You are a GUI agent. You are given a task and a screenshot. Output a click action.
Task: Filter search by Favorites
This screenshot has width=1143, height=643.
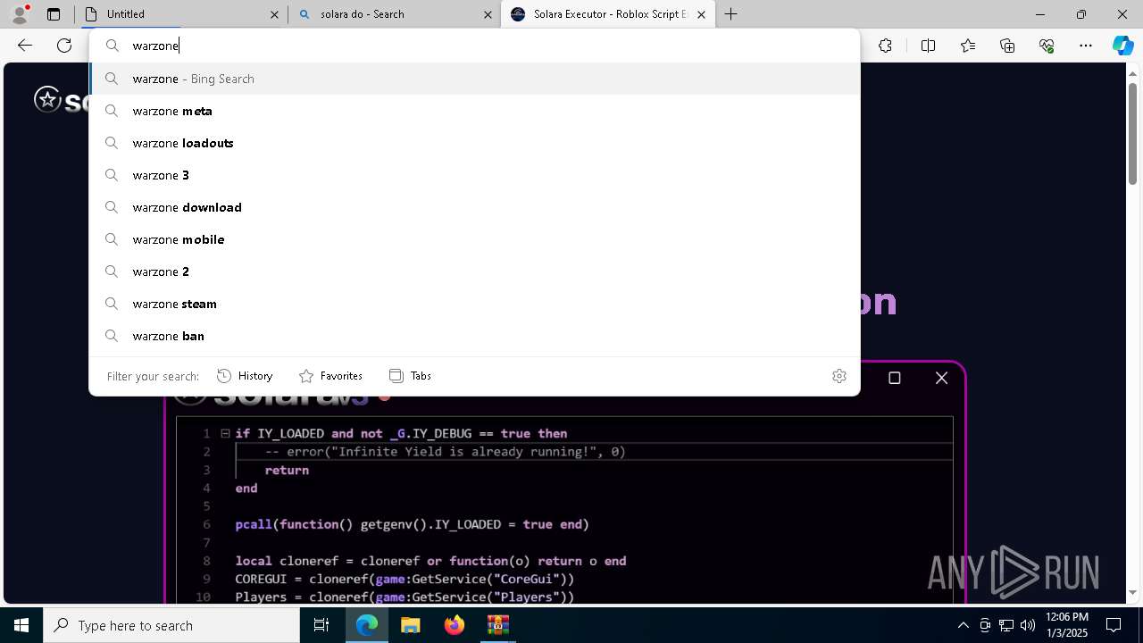(330, 376)
